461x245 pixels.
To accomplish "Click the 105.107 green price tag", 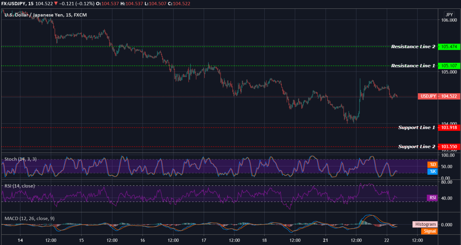I will point(449,66).
